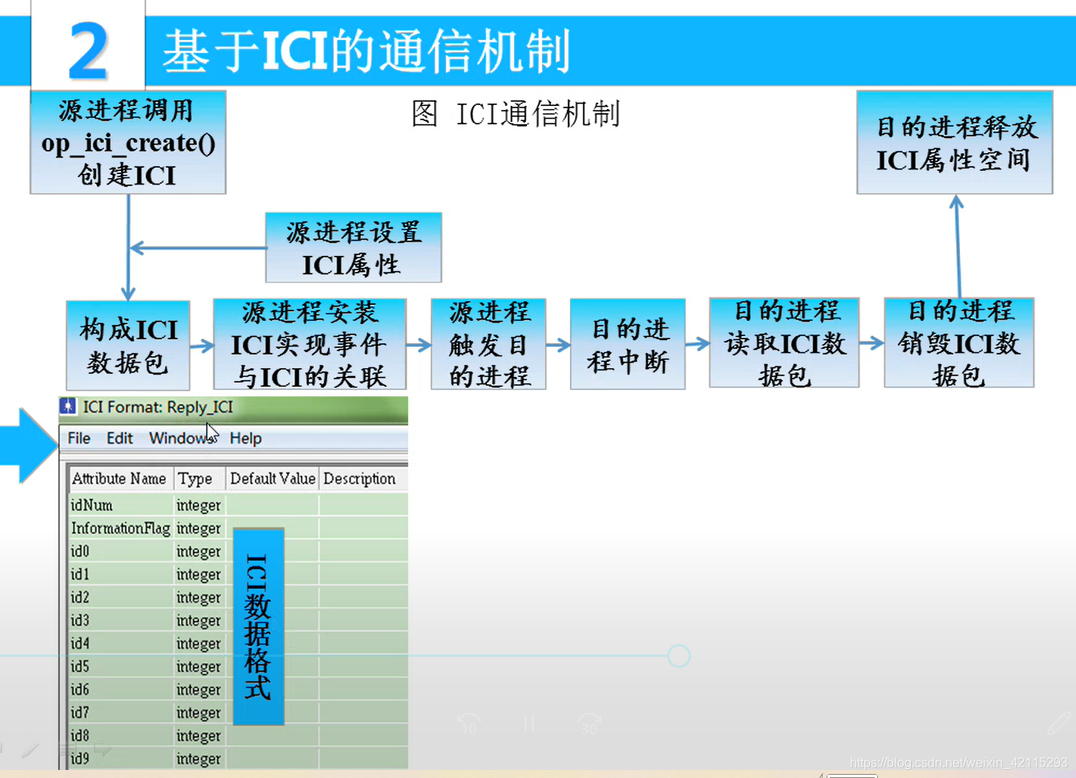The width and height of the screenshot is (1076, 778).
Task: Click the Description cell of InformationFlag
Action: pos(364,529)
